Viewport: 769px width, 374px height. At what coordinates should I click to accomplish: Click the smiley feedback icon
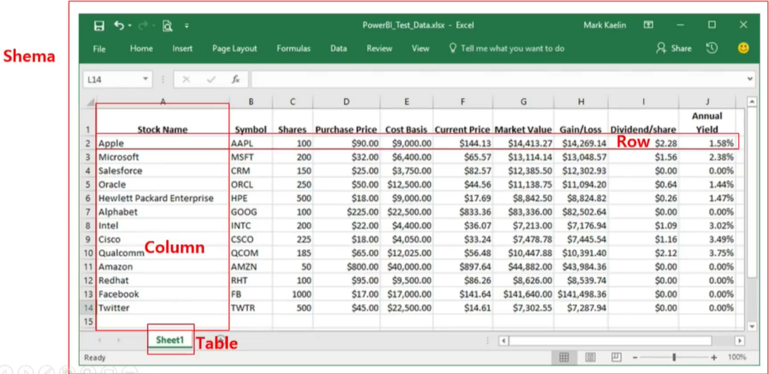pos(744,48)
